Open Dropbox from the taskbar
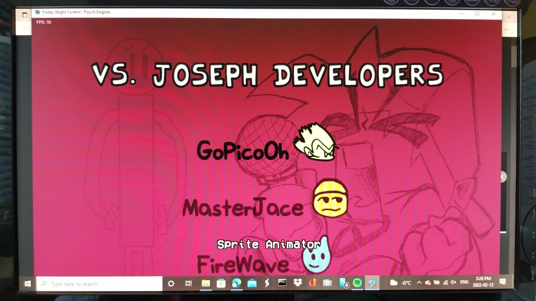Viewport: 536px width, 301px height. pyautogui.click(x=297, y=283)
